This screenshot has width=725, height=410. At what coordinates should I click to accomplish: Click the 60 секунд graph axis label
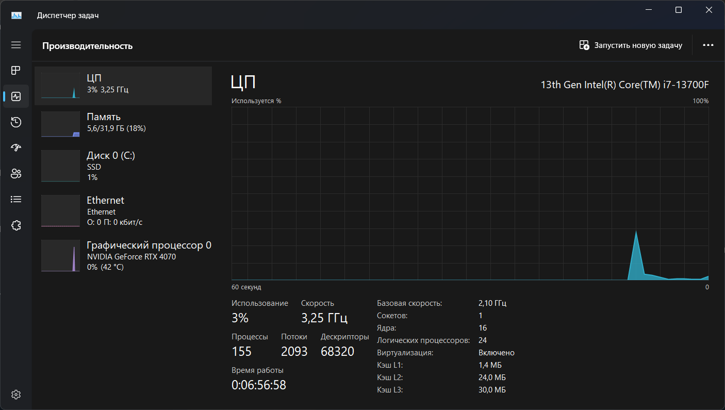246,287
